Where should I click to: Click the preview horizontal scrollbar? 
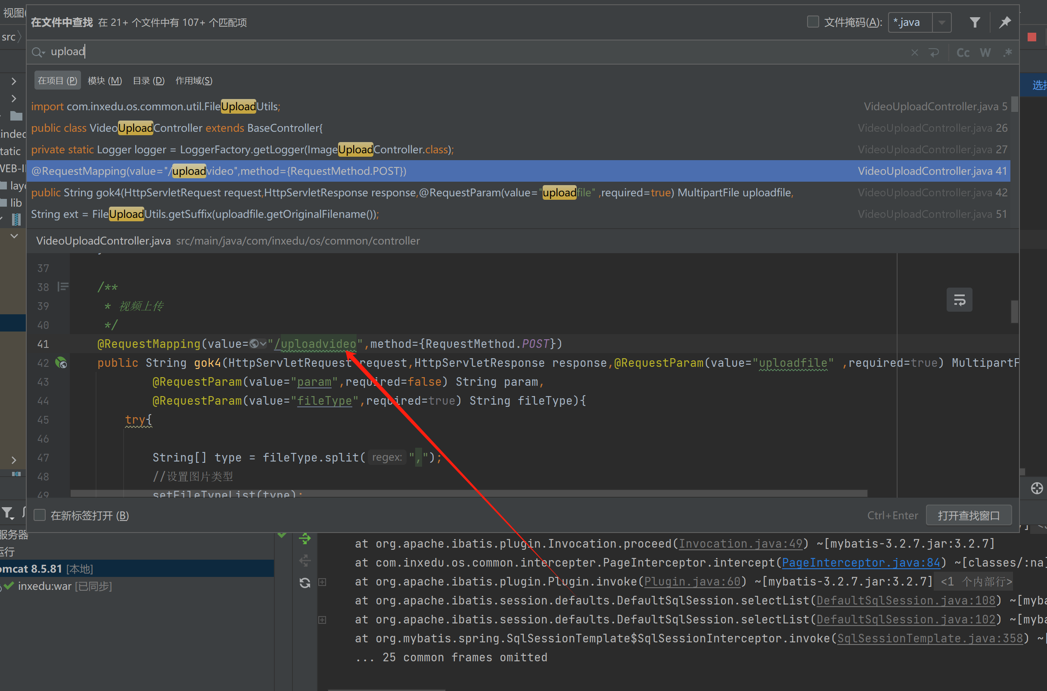pos(469,493)
